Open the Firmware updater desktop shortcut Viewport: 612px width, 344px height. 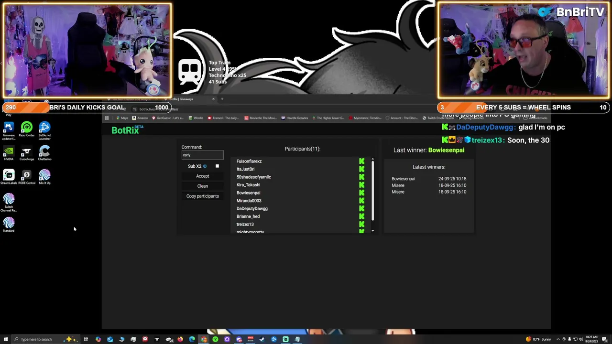pyautogui.click(x=9, y=131)
